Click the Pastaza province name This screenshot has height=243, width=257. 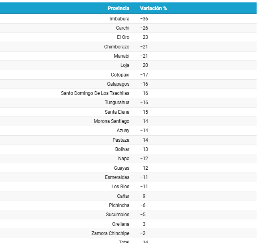pos(121,140)
